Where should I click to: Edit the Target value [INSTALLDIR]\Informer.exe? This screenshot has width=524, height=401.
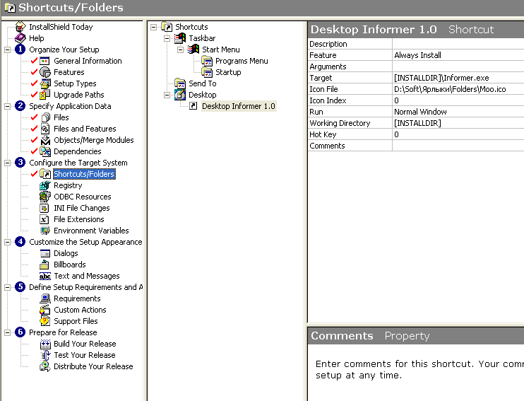458,78
